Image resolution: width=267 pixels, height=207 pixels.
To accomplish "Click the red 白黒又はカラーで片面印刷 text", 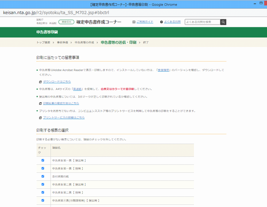I will coord(117,89).
